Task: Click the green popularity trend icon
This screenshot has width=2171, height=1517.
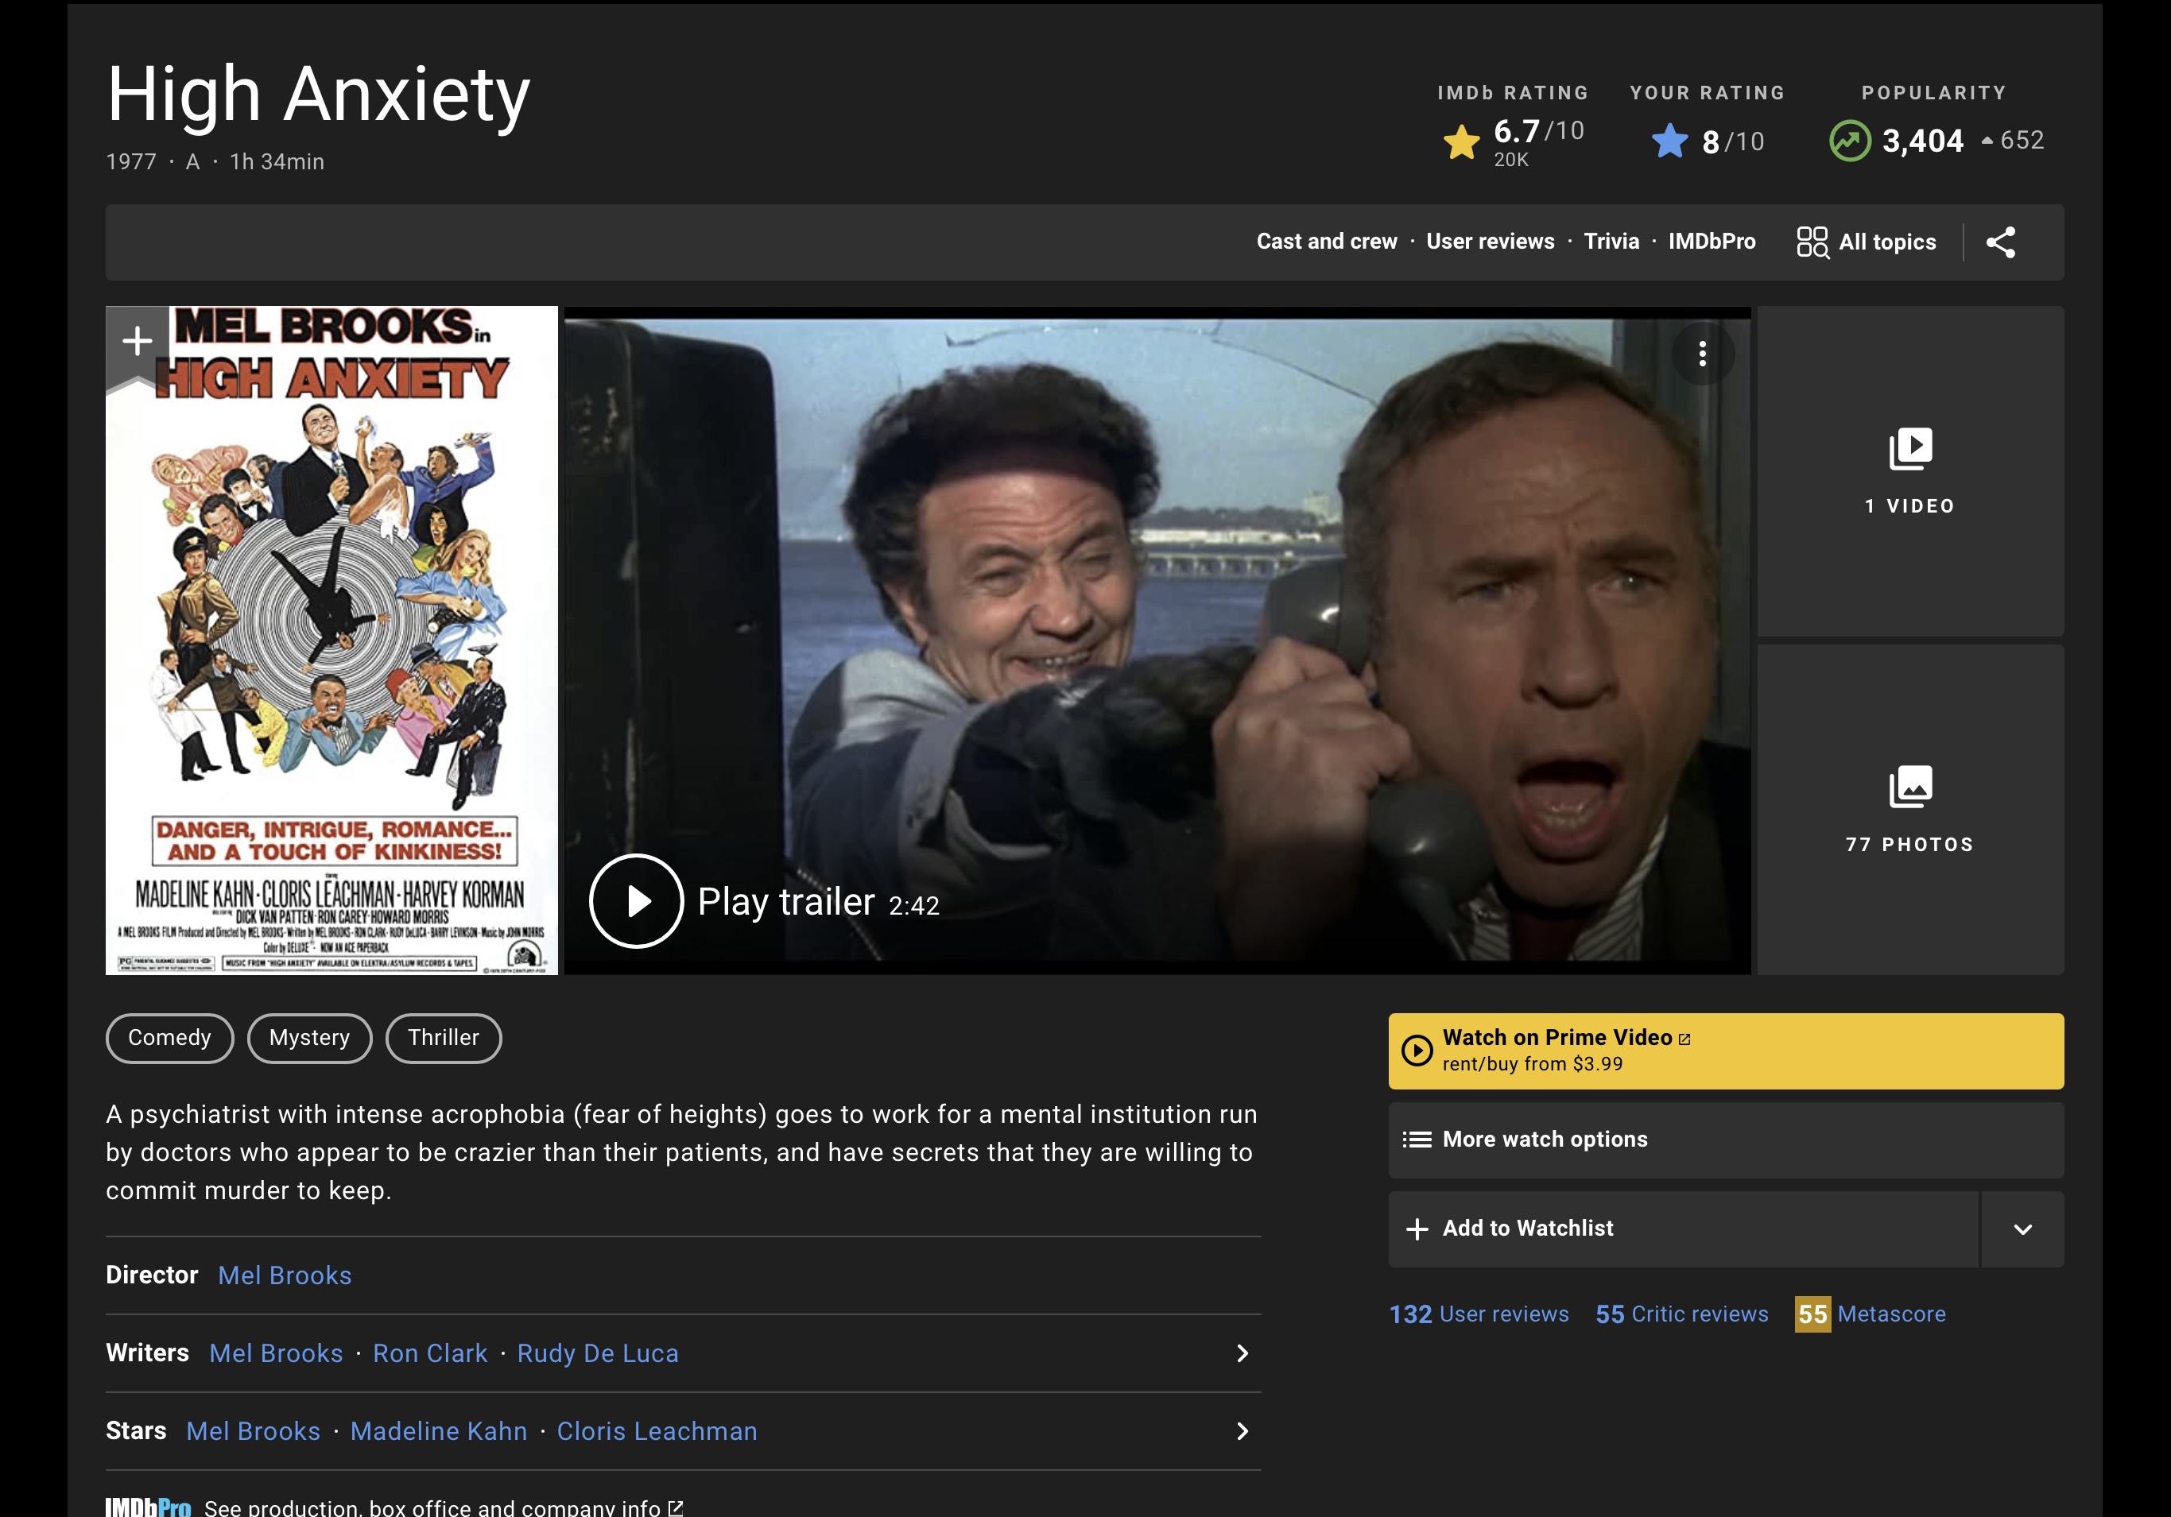Action: pyautogui.click(x=1850, y=141)
